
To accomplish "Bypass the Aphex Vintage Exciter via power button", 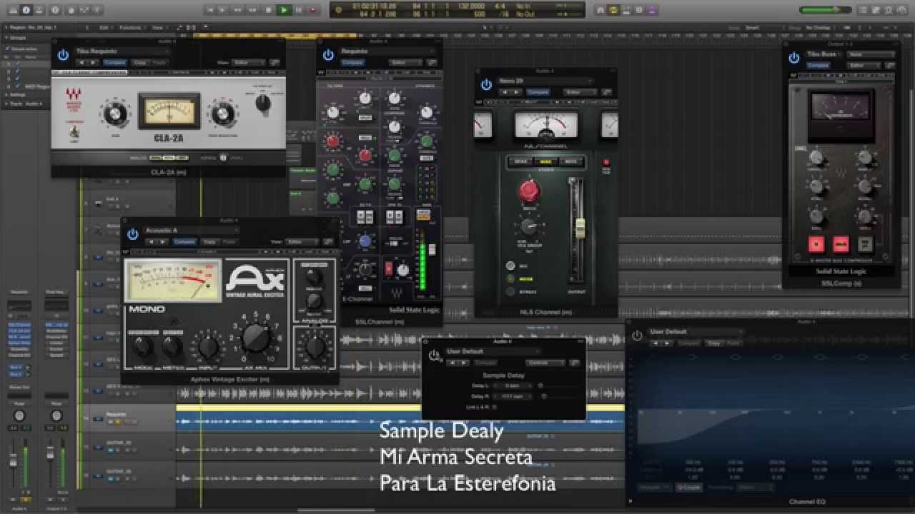I will coord(132,234).
